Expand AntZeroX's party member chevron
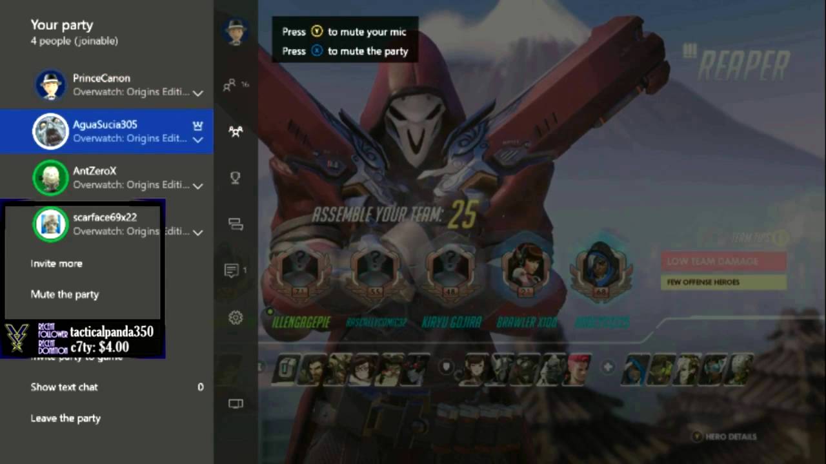The width and height of the screenshot is (826, 464). pyautogui.click(x=198, y=186)
